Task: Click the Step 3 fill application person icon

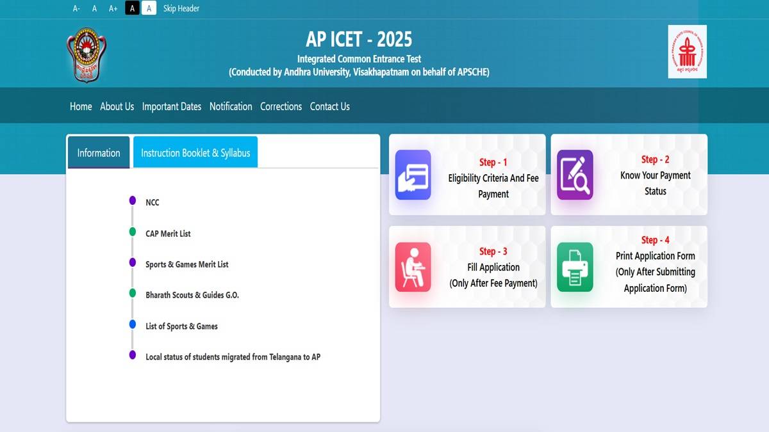Action: coord(413,267)
